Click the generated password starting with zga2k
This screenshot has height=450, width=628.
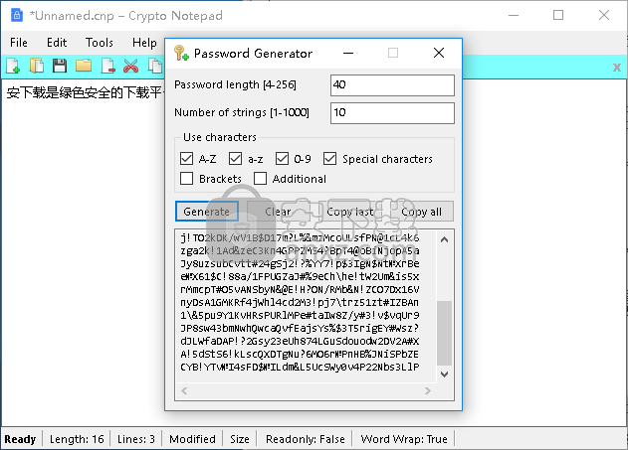click(300, 250)
